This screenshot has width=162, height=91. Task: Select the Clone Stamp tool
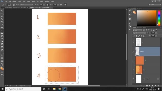(x=2, y=33)
